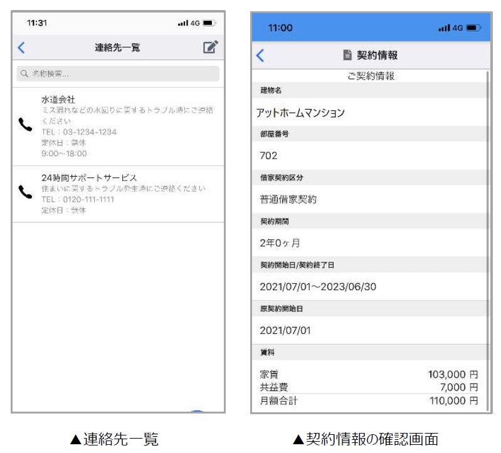501x453 pixels.
Task: Select the 水道会社 contact name
Action: [x=58, y=100]
